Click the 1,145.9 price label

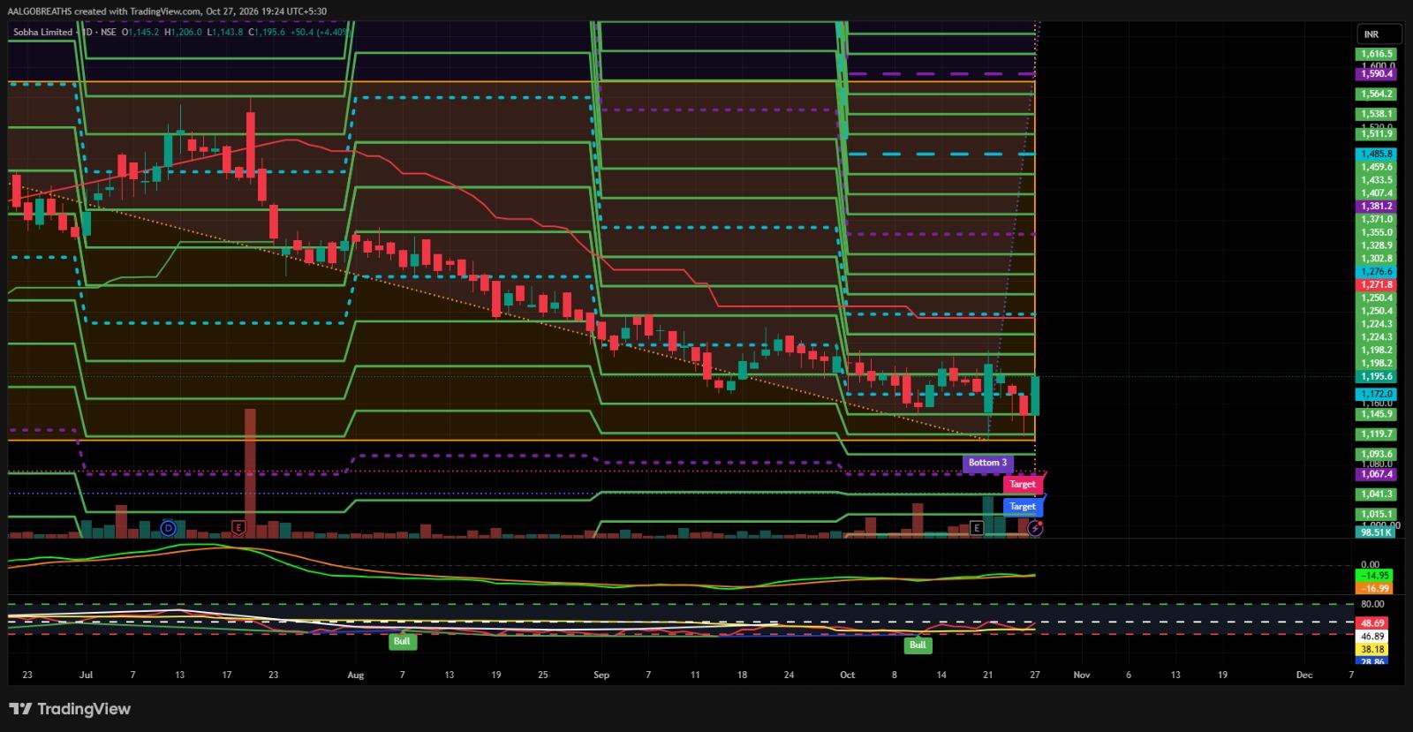click(x=1376, y=414)
